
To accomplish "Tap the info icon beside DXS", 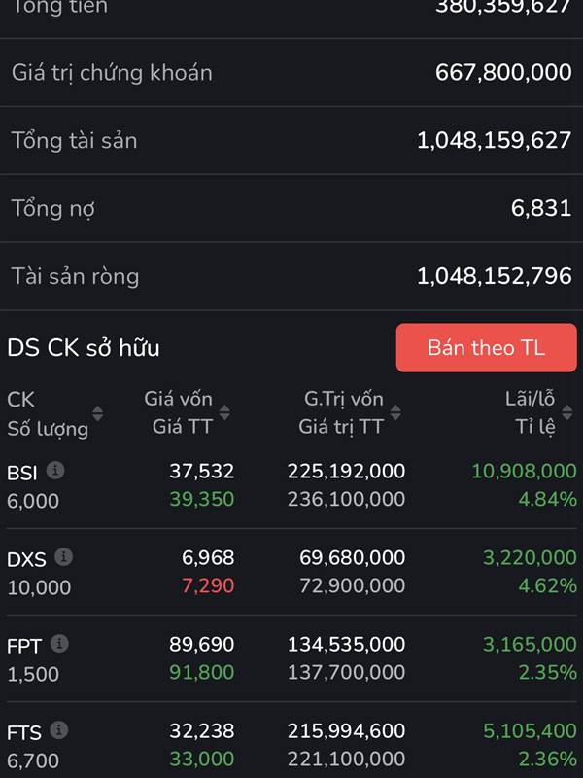I will click(63, 557).
